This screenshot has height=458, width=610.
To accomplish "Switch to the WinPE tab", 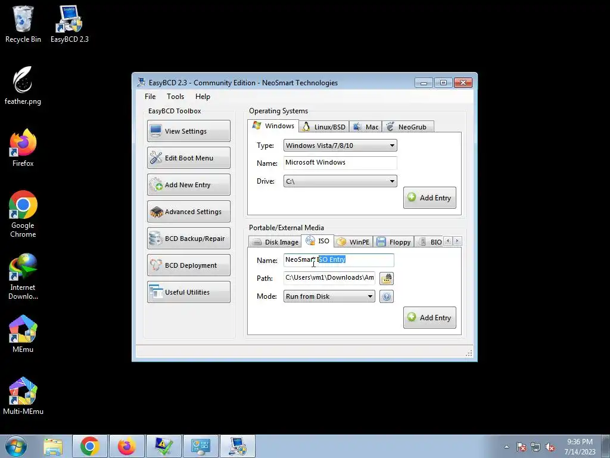I will (353, 242).
